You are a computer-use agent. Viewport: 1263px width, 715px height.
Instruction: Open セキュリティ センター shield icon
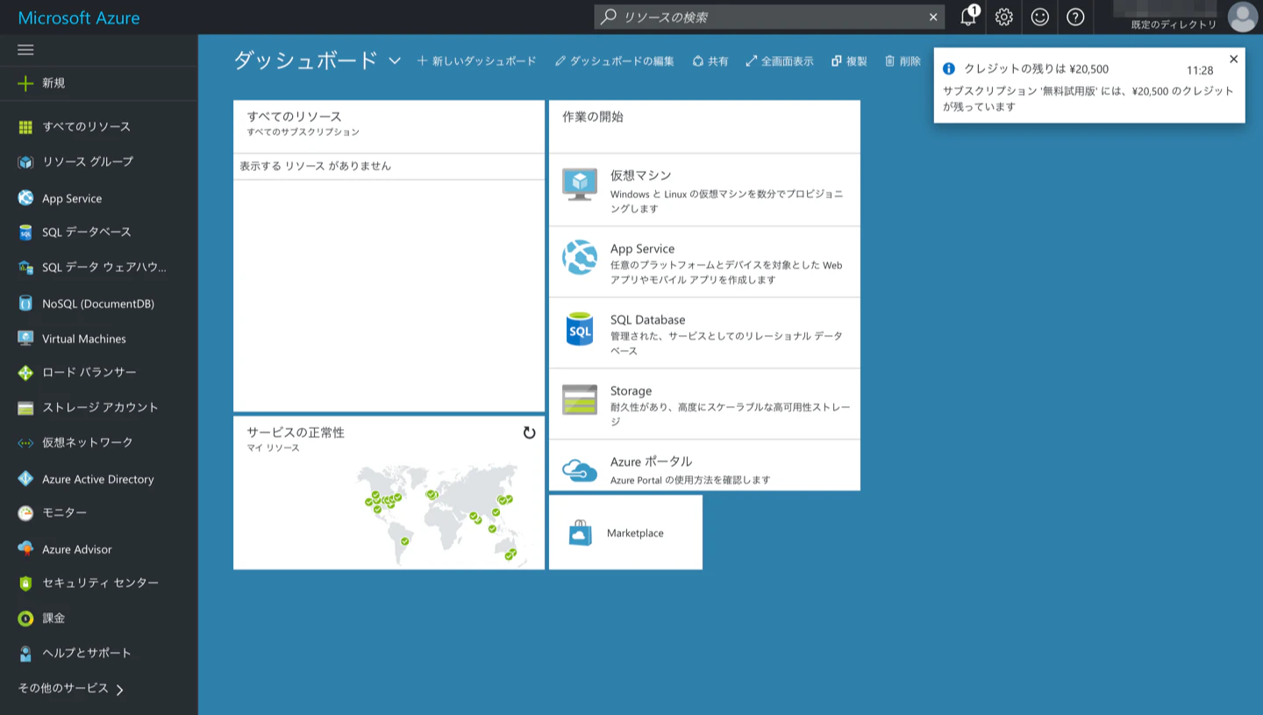pos(25,583)
